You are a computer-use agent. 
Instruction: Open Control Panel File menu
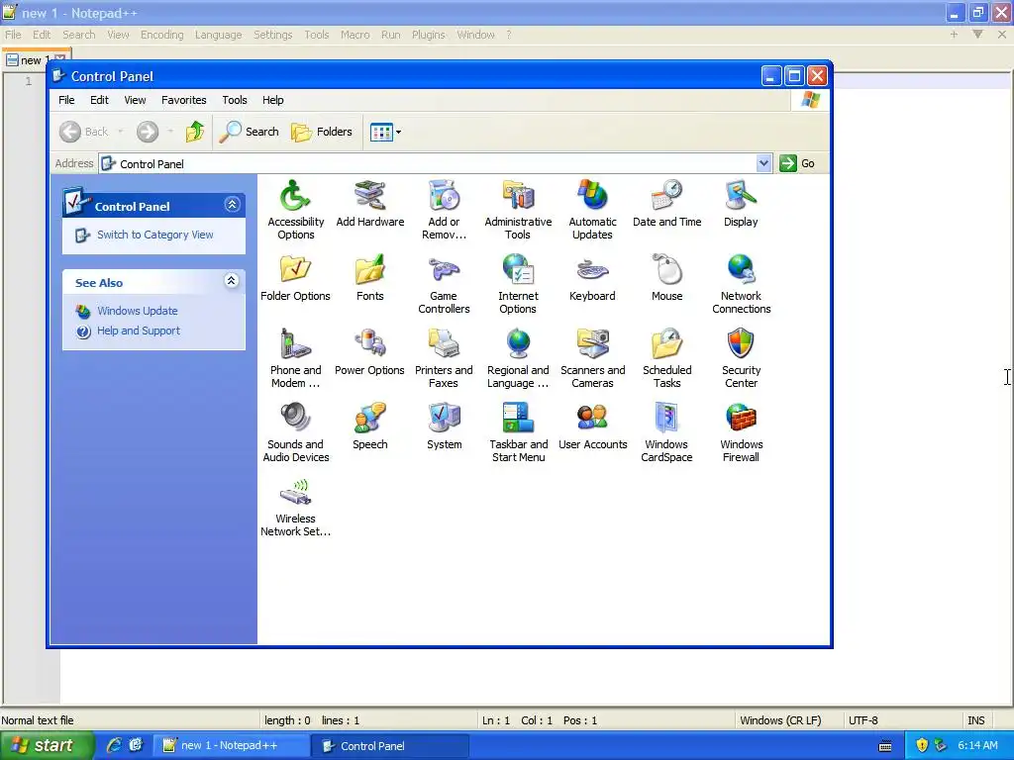point(66,100)
